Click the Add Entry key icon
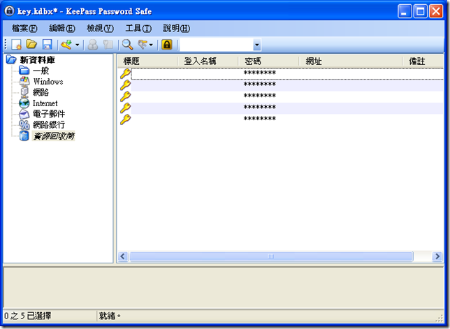This screenshot has height=329, width=450. point(66,45)
